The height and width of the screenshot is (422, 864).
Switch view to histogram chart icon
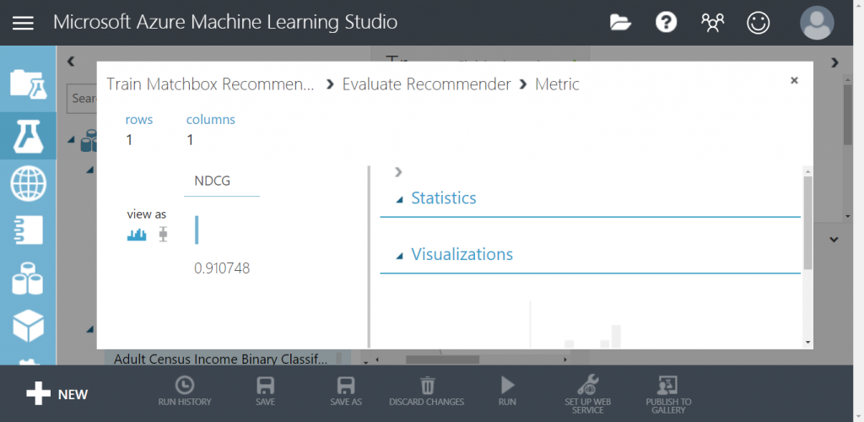[x=137, y=235]
